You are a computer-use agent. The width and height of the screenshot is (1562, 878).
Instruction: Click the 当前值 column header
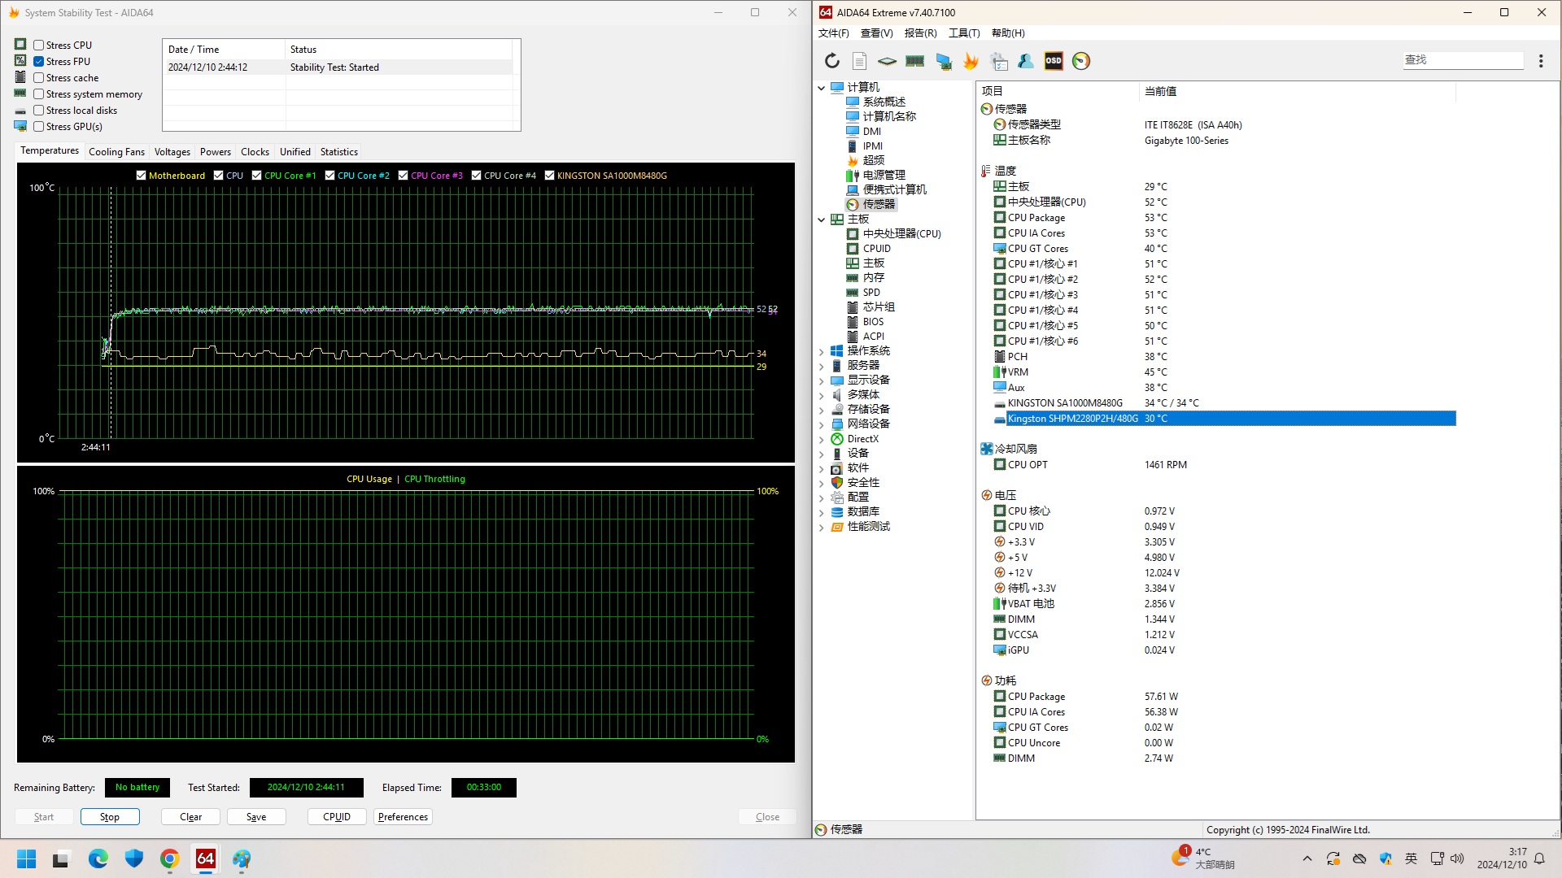point(1297,91)
